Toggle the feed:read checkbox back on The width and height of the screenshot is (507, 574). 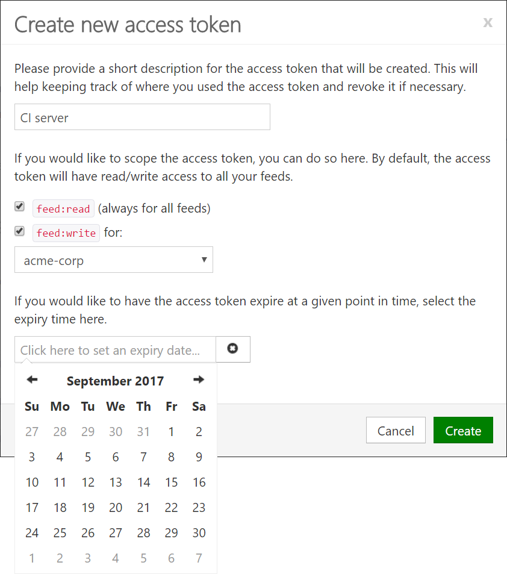[x=19, y=206]
